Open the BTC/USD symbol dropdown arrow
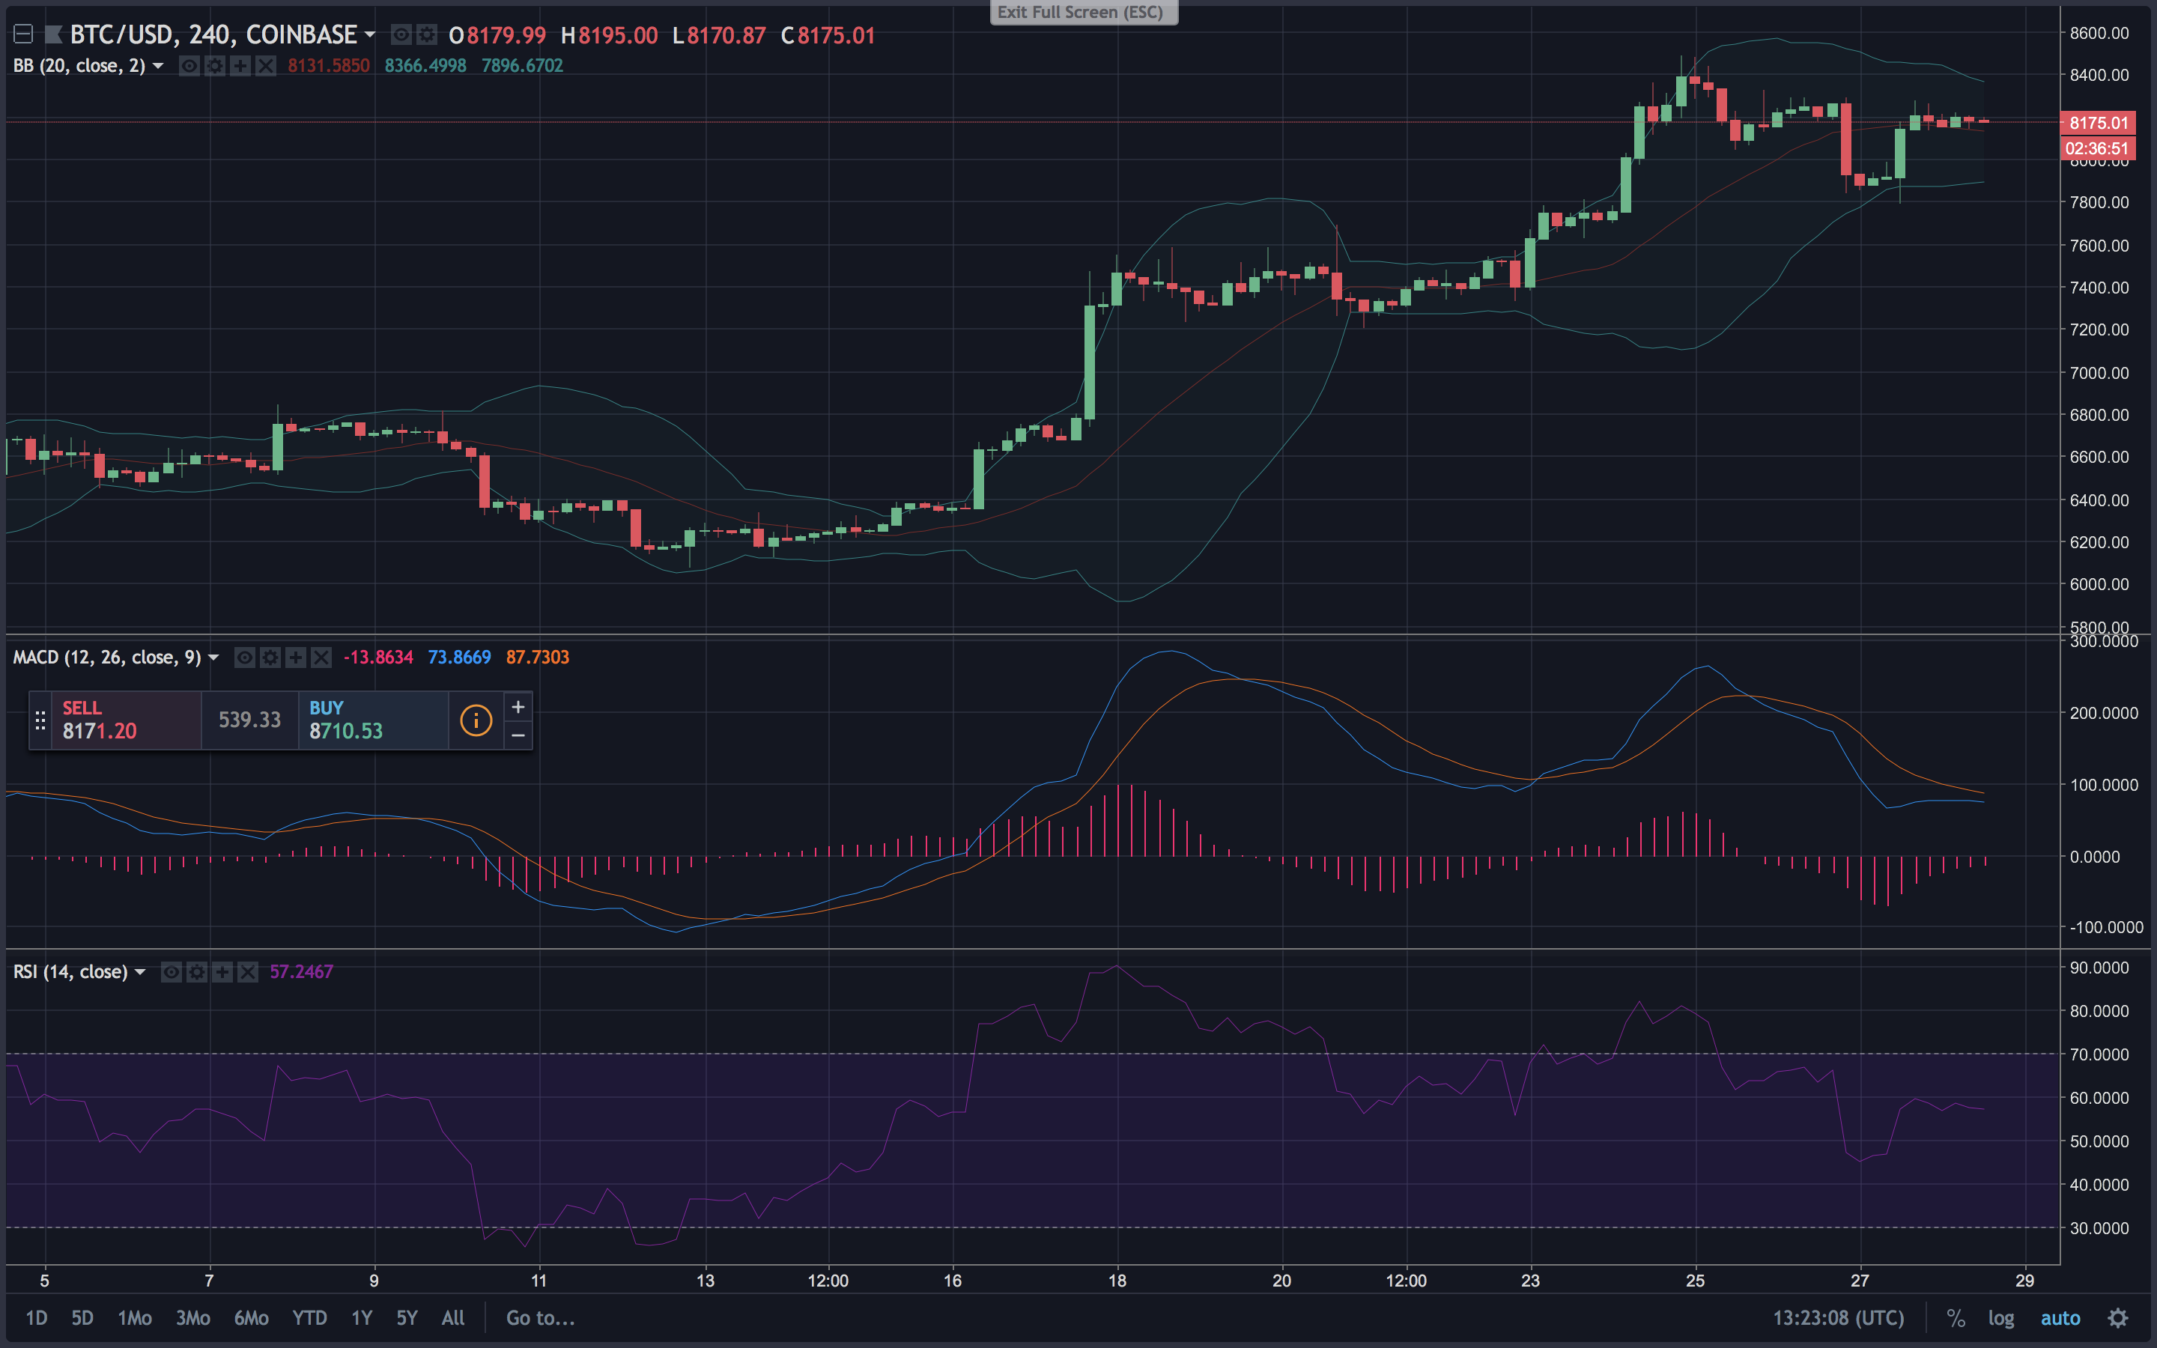Image resolution: width=2157 pixels, height=1348 pixels. click(370, 34)
